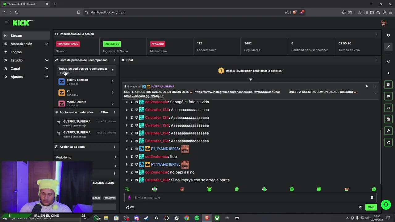Open the emoji picker in message box
Viewport: 395px width, 222px height.
(x=372, y=198)
